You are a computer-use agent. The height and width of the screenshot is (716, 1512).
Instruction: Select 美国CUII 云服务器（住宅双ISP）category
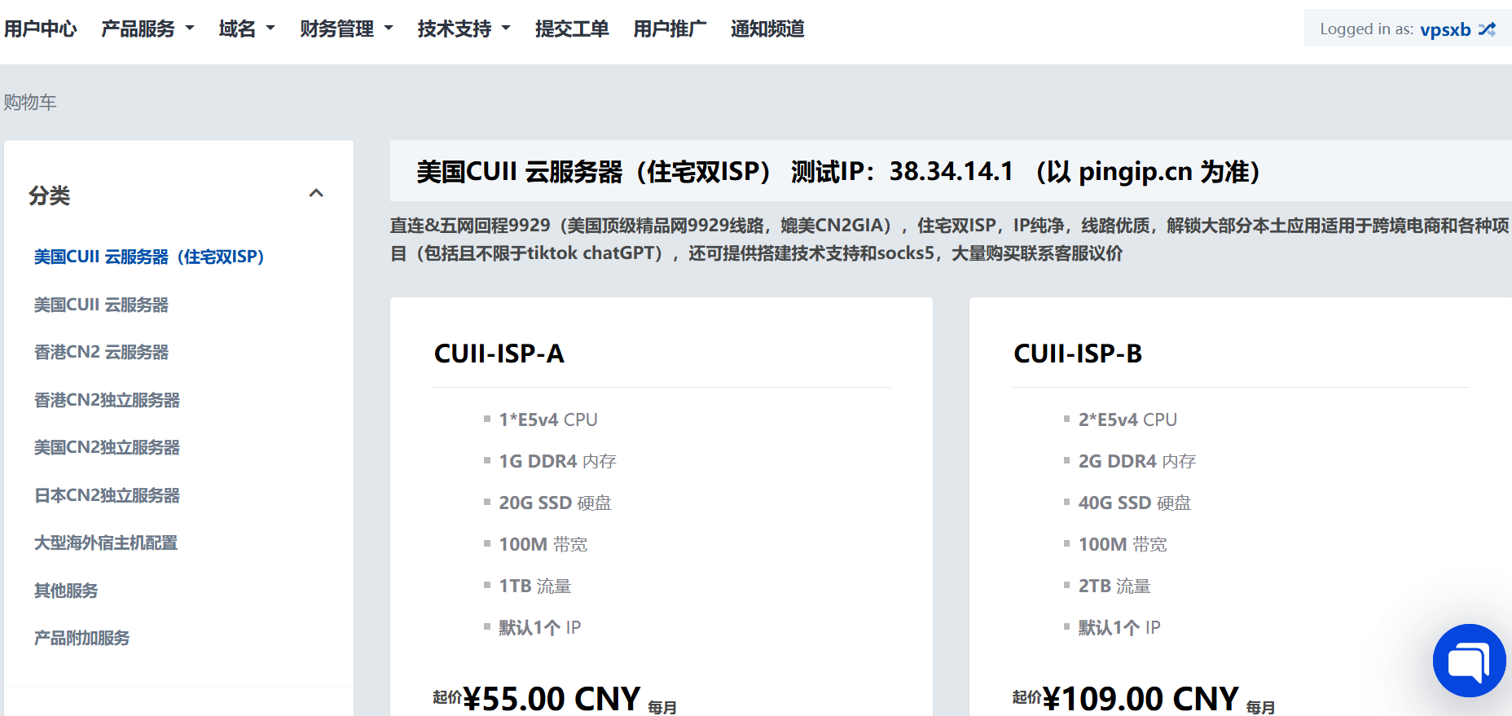pyautogui.click(x=149, y=257)
